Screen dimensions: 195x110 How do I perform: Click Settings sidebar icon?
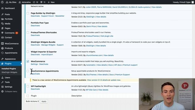pos(2,87)
